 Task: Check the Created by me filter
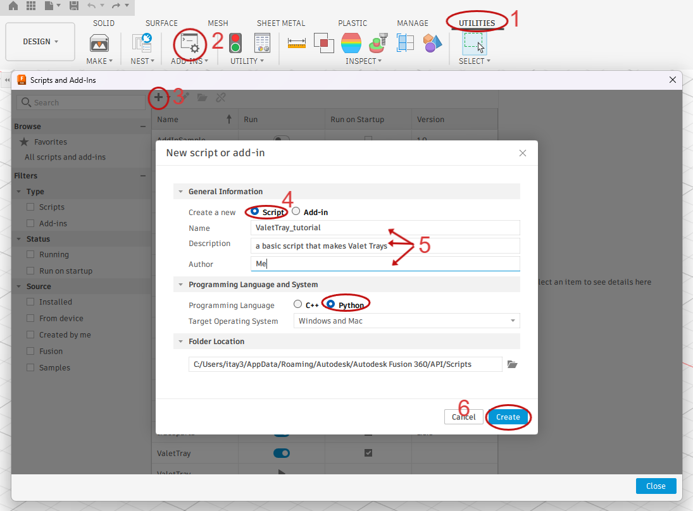coord(30,335)
